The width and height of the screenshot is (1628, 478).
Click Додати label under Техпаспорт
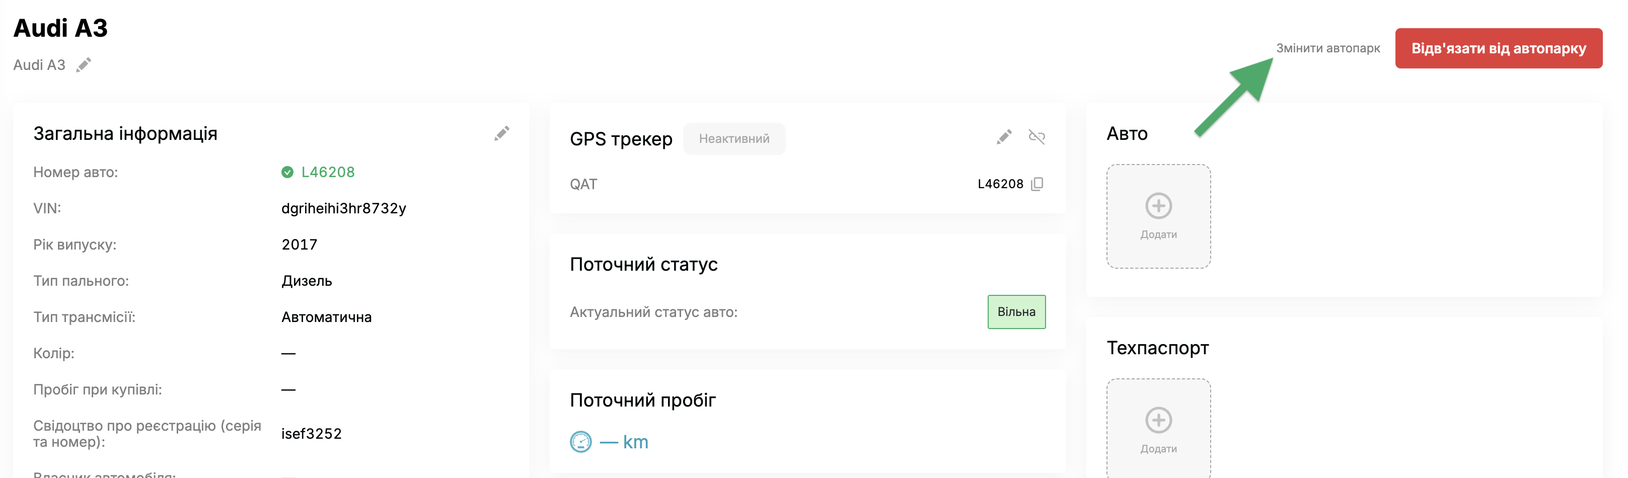(x=1158, y=449)
